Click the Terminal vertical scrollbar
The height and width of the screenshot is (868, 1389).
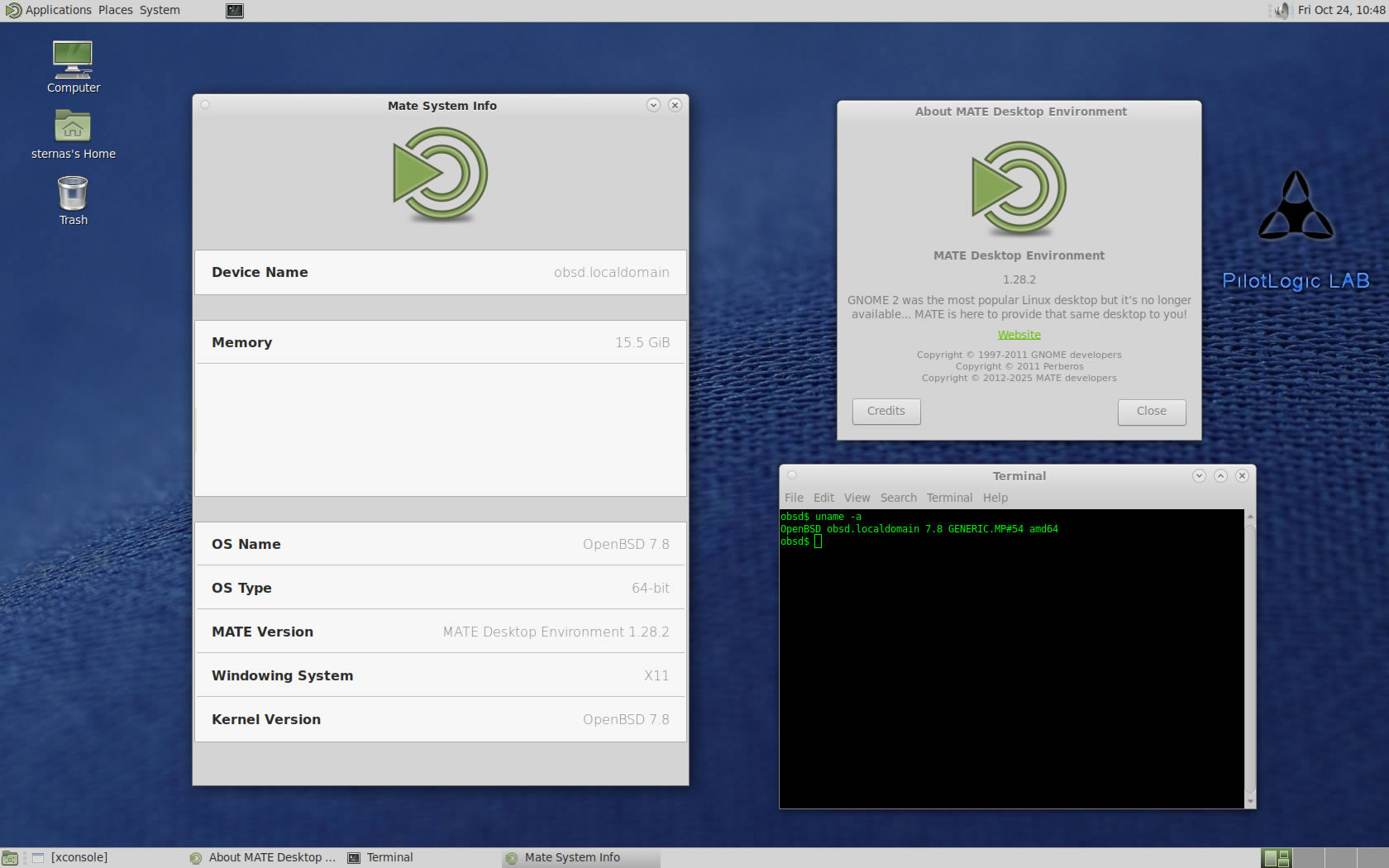click(x=1249, y=658)
